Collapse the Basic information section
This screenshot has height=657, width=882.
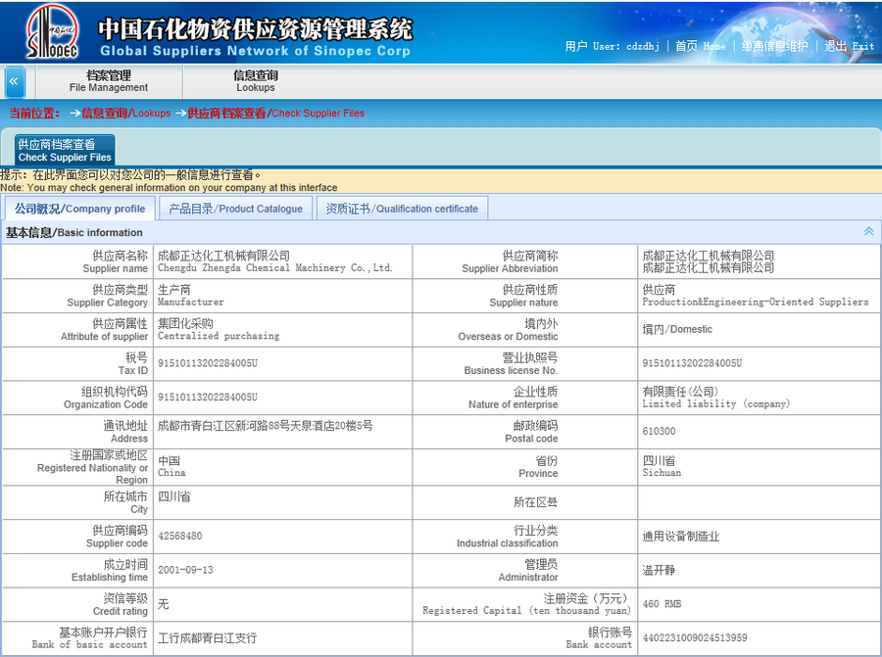tap(868, 232)
